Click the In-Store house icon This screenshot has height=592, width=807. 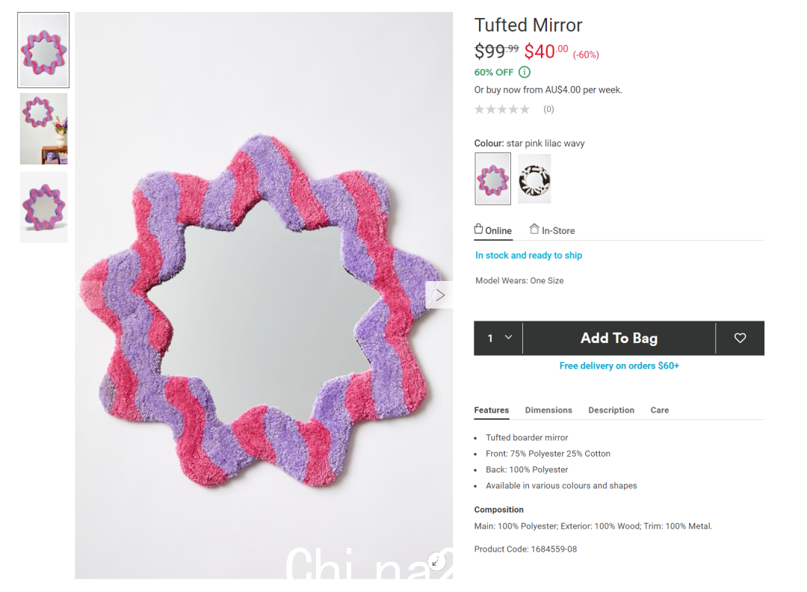534,229
